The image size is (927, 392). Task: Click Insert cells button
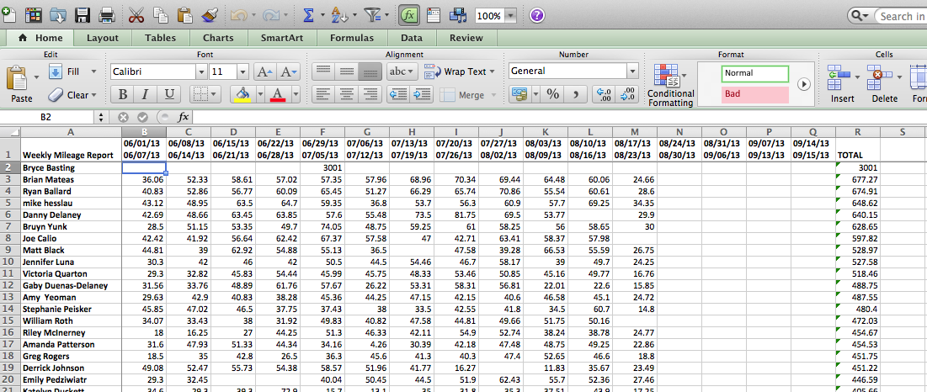click(x=842, y=84)
